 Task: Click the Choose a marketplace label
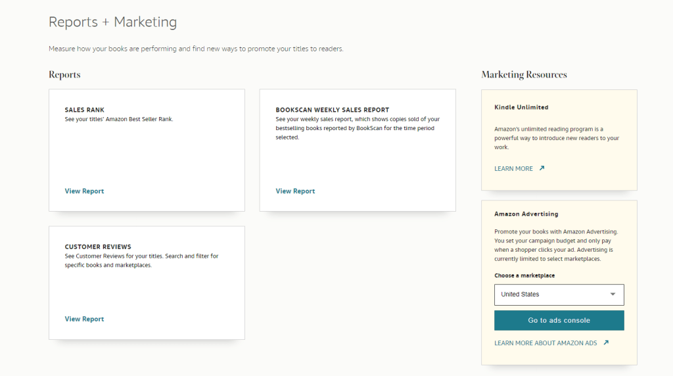[x=524, y=275]
